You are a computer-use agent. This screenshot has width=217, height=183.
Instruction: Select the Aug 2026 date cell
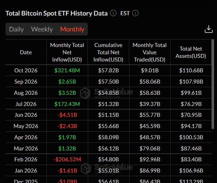26,93
